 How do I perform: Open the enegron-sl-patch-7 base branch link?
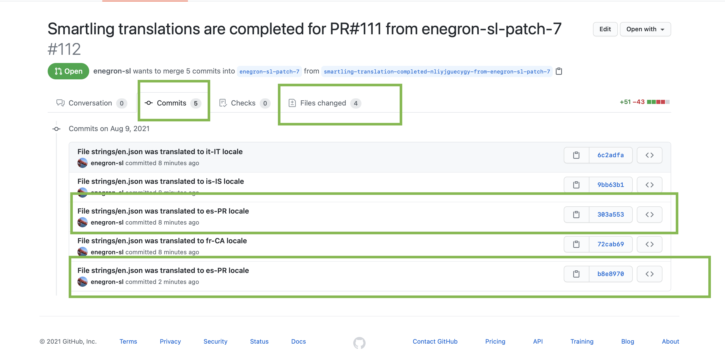pyautogui.click(x=269, y=72)
